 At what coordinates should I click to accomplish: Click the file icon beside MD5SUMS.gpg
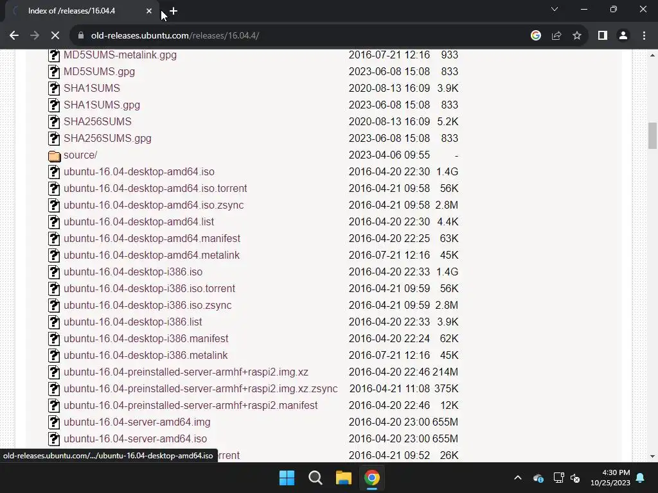pos(54,72)
